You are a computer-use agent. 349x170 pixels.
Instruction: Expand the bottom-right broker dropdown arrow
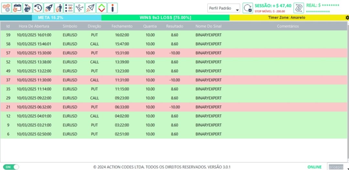click(348, 168)
